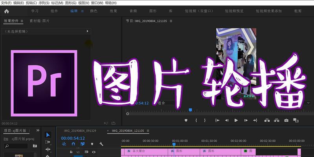The image size is (314, 157).
Task: Switch to the 颜色 workspace
Action: click(x=93, y=11)
